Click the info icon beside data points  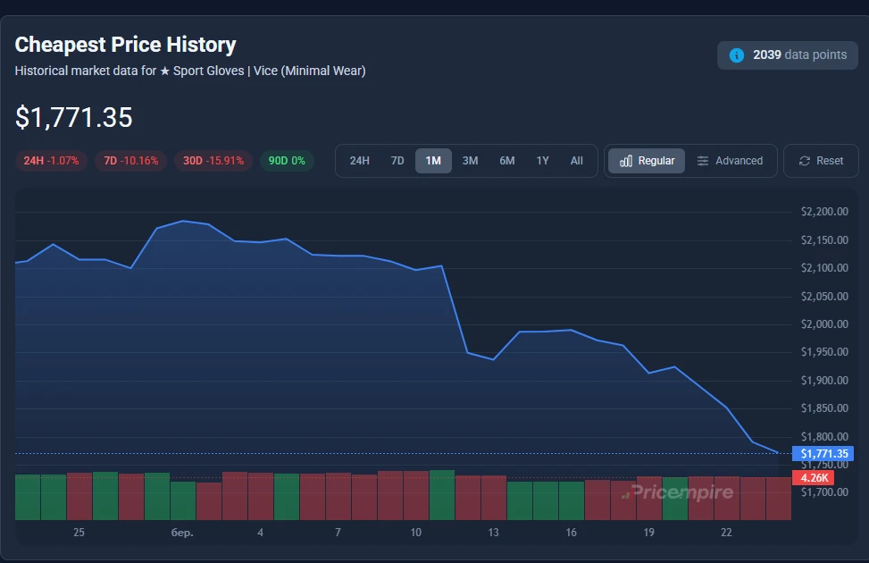pos(737,55)
